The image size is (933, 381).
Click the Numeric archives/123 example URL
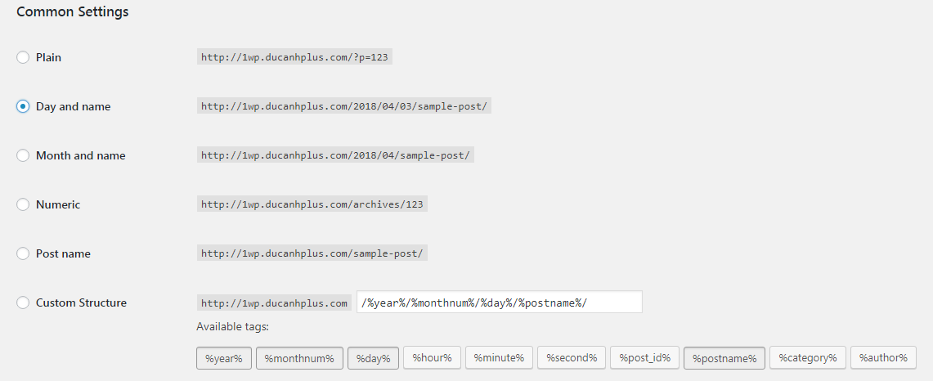[x=312, y=204]
